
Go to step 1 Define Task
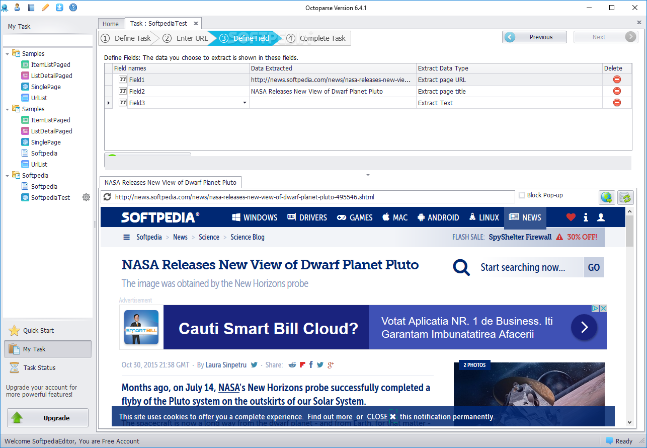tap(127, 38)
